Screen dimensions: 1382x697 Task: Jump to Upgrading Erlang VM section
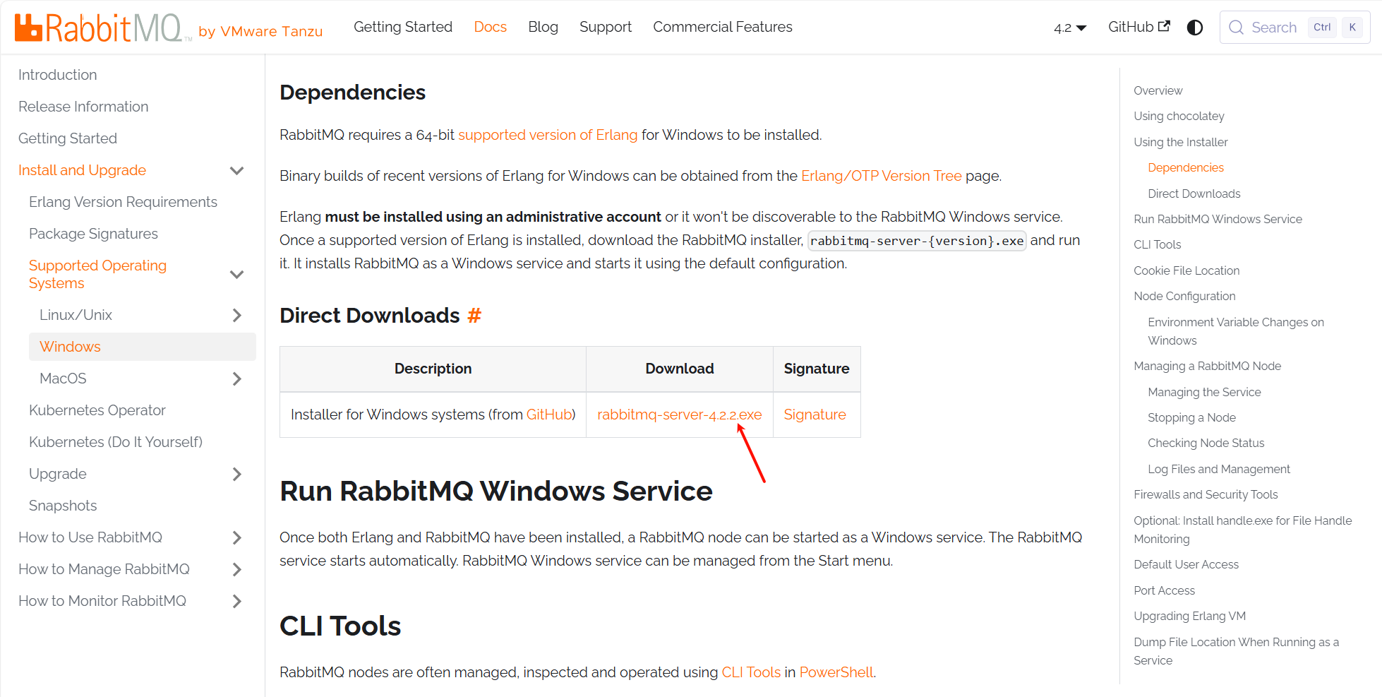pos(1190,616)
